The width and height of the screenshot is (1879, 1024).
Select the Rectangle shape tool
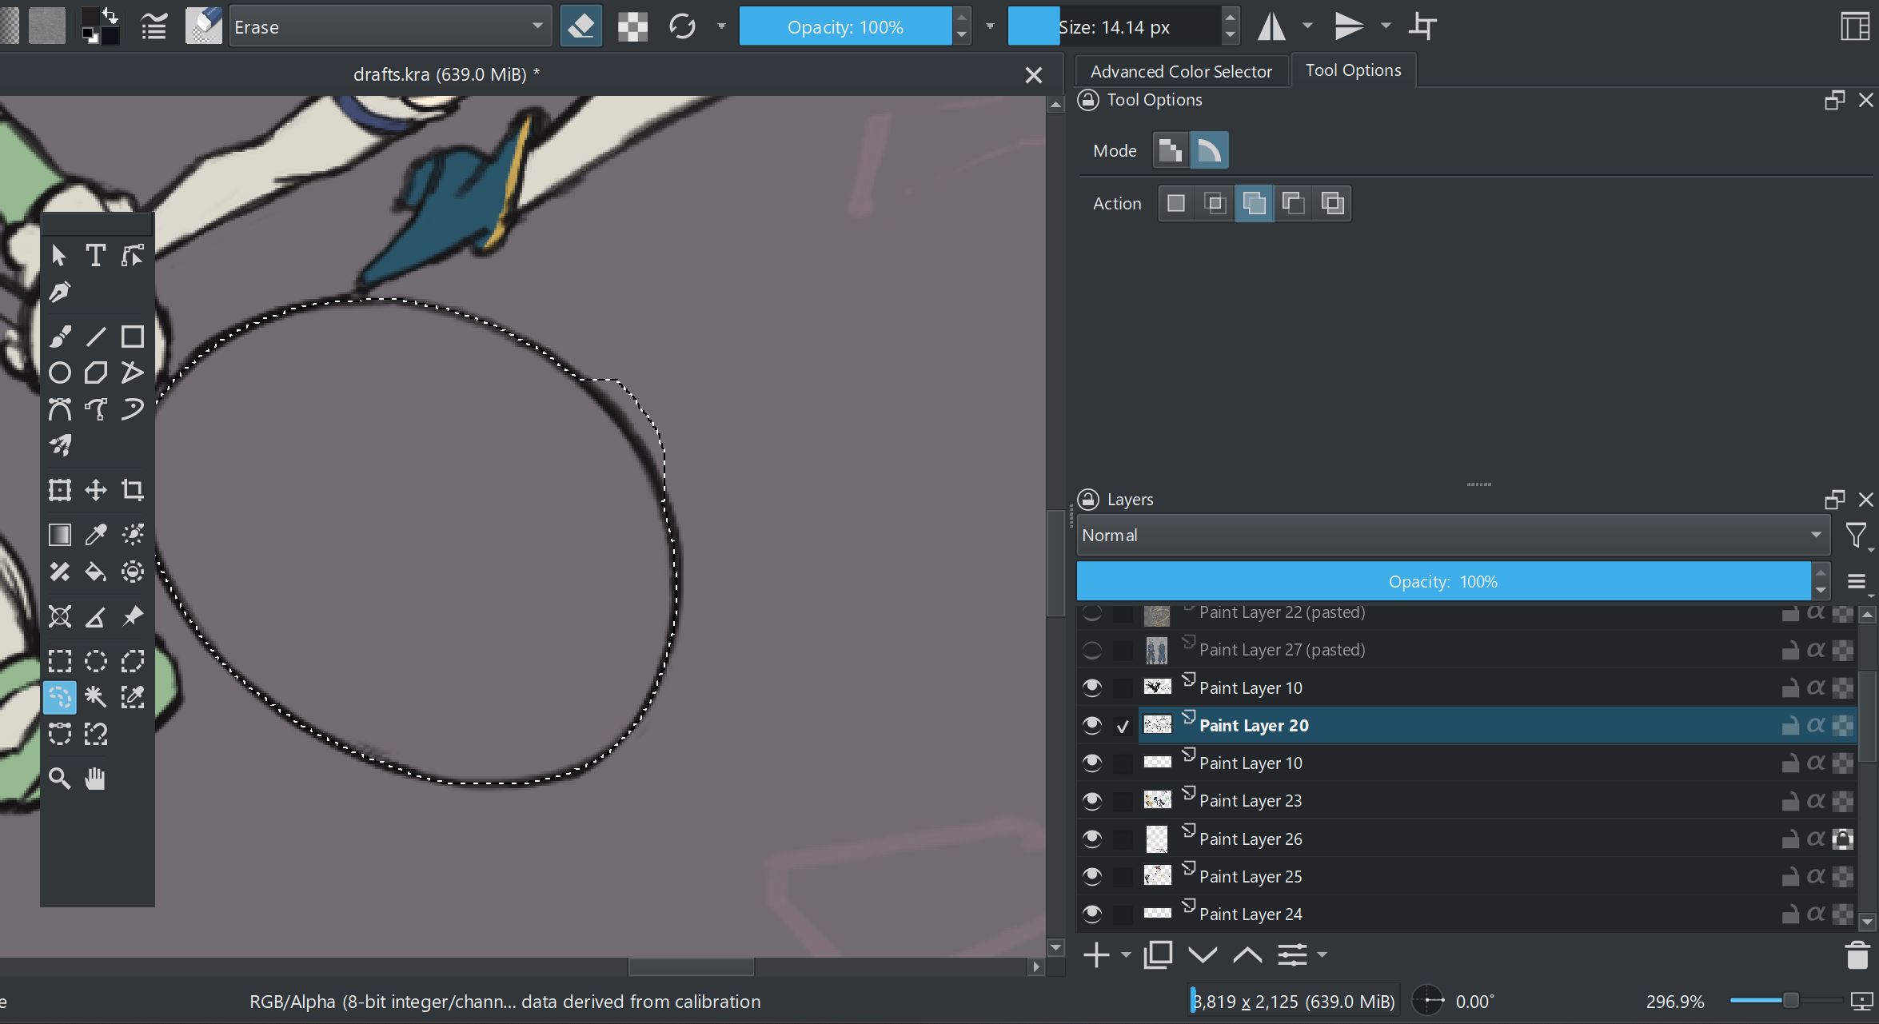click(133, 337)
